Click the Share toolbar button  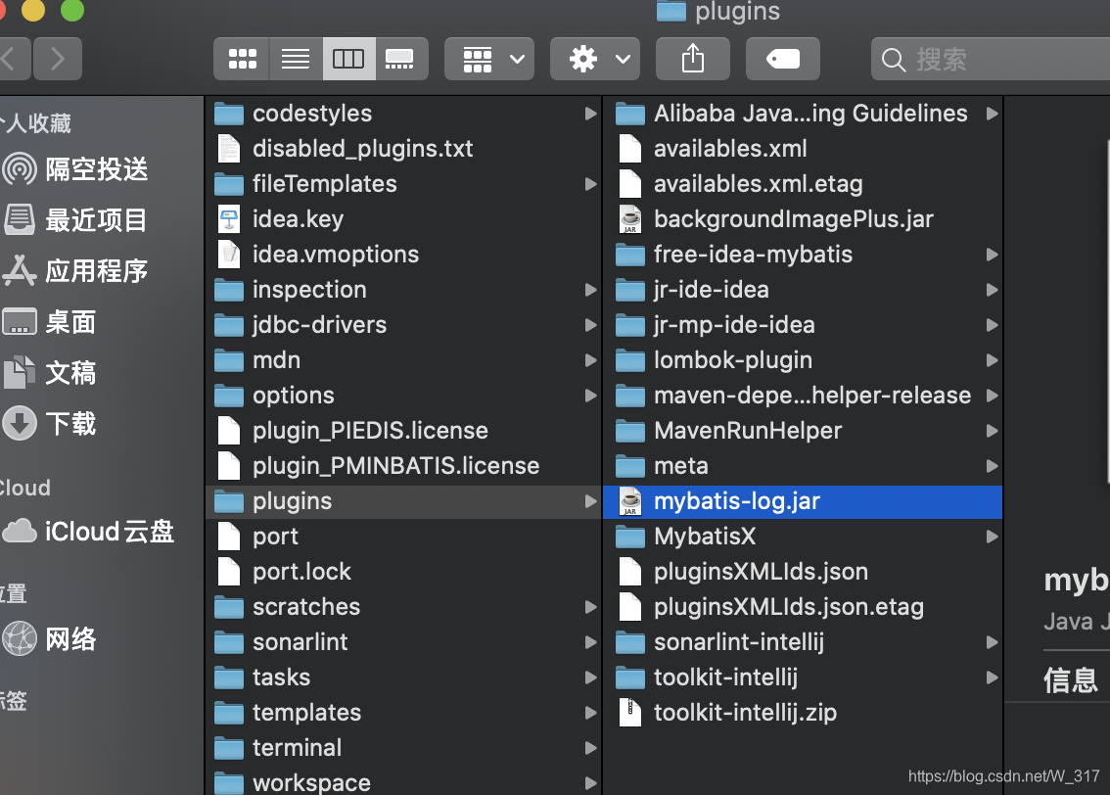coord(692,59)
